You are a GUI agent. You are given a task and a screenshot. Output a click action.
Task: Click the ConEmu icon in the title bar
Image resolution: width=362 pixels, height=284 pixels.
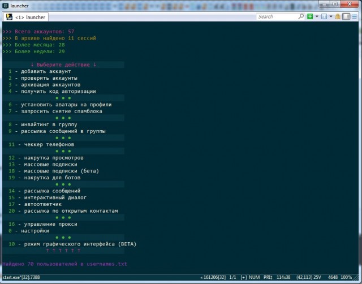pyautogui.click(x=5, y=6)
